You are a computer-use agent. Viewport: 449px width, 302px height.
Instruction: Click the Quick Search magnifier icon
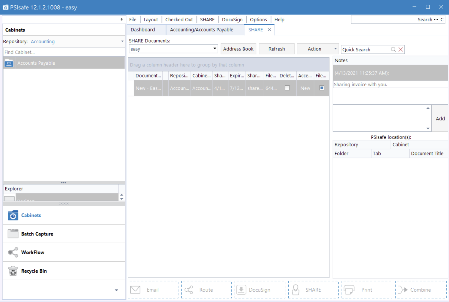click(x=393, y=50)
